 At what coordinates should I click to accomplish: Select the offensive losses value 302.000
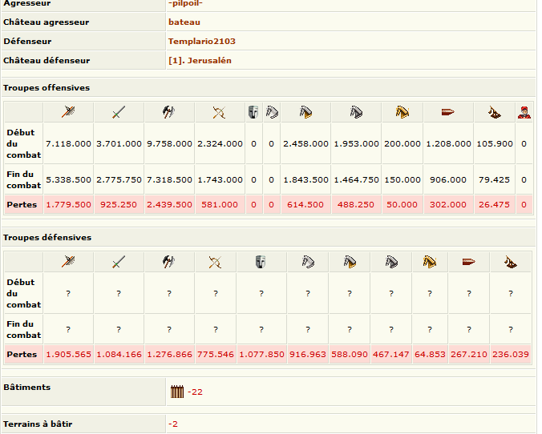click(448, 204)
